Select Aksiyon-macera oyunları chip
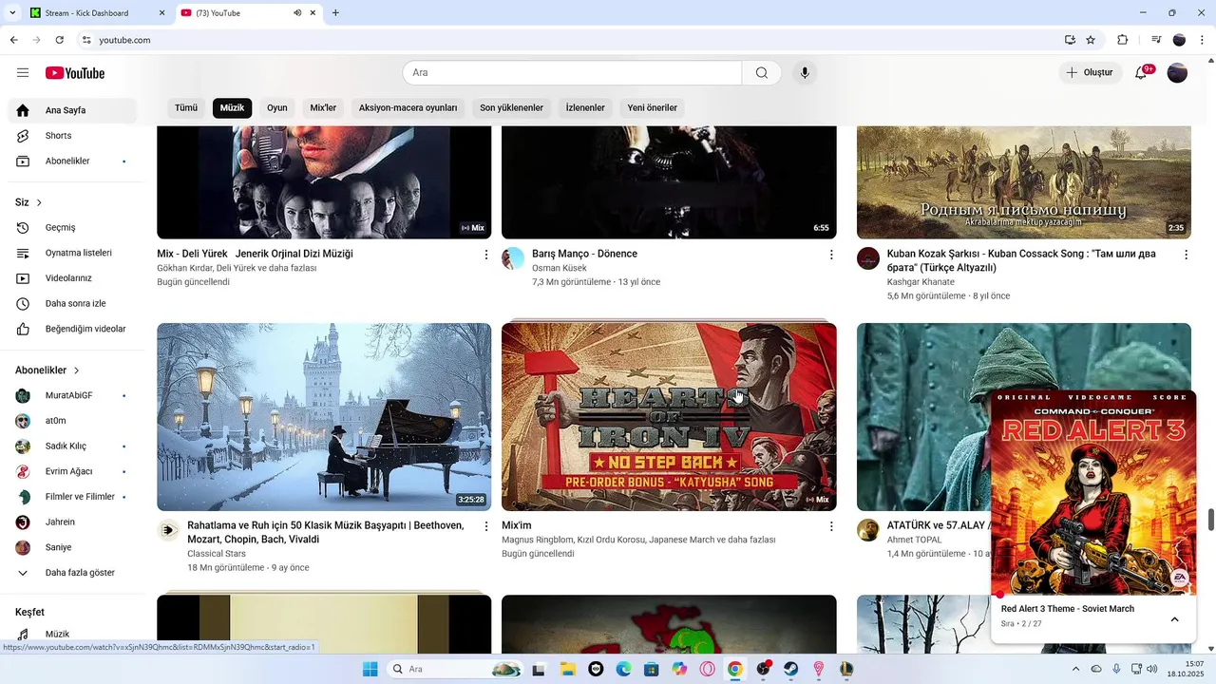The width and height of the screenshot is (1216, 684). pyautogui.click(x=408, y=108)
